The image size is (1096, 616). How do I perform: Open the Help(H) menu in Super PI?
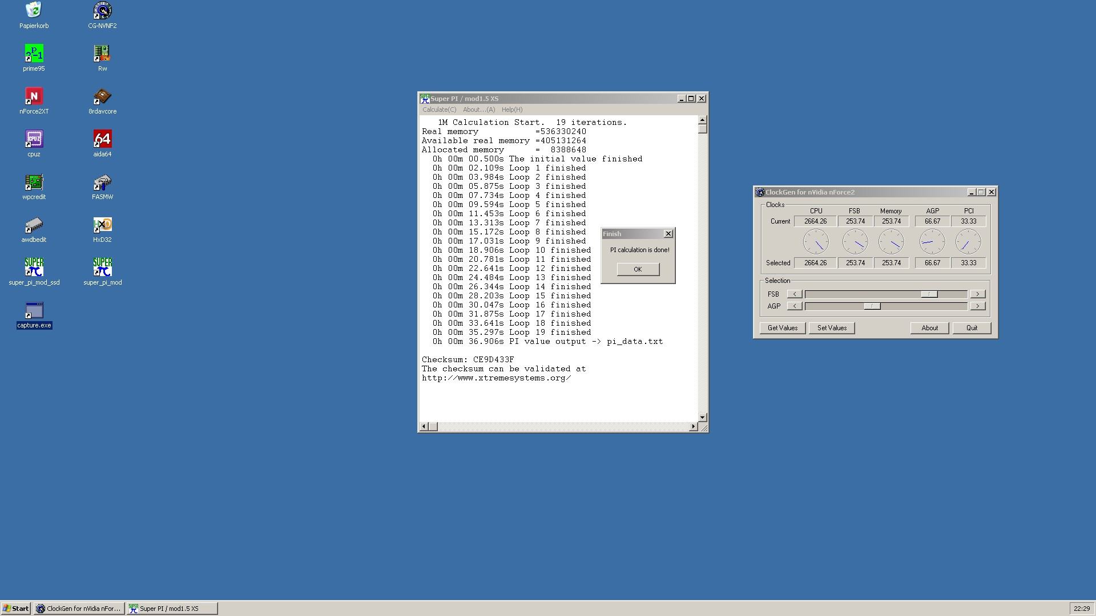coord(512,110)
